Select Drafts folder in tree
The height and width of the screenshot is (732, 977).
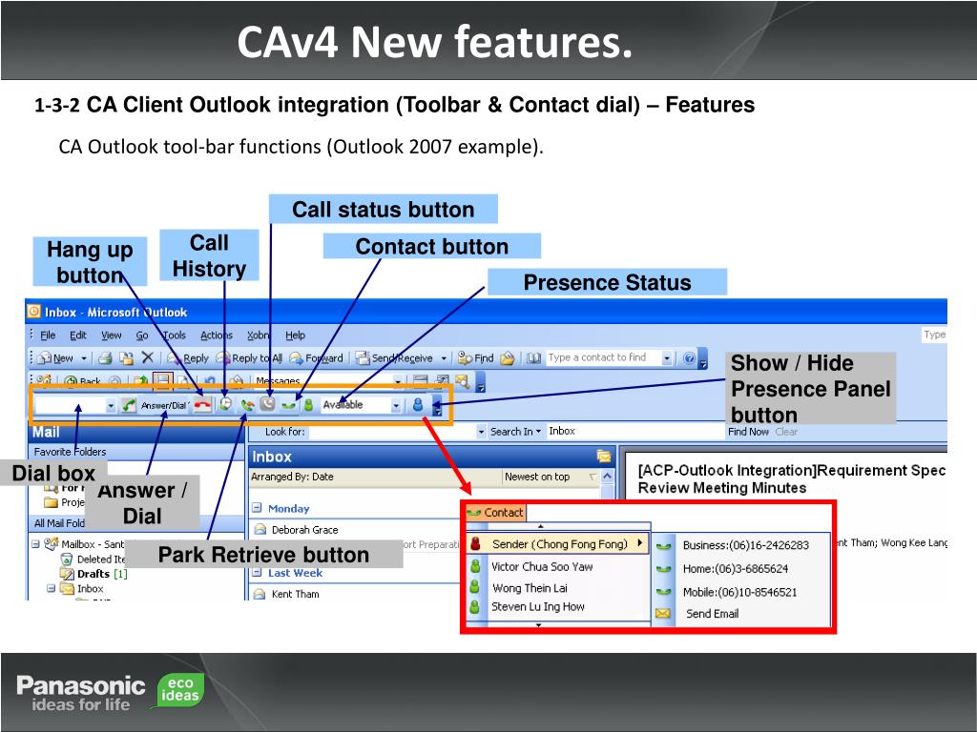[x=94, y=573]
